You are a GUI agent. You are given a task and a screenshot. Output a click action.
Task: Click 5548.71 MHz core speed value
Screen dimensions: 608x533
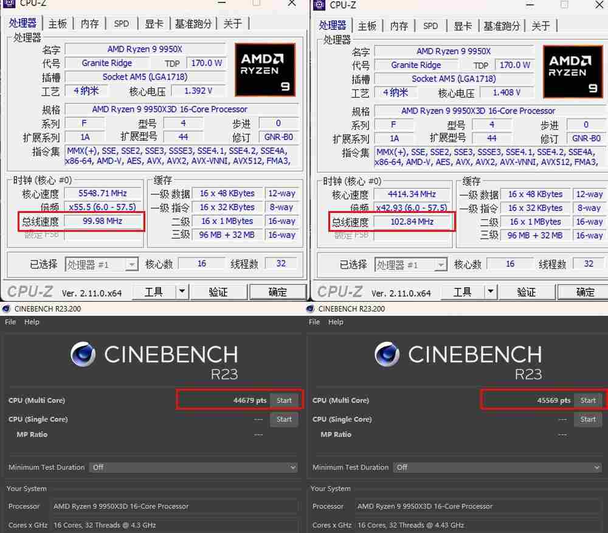[x=102, y=193]
